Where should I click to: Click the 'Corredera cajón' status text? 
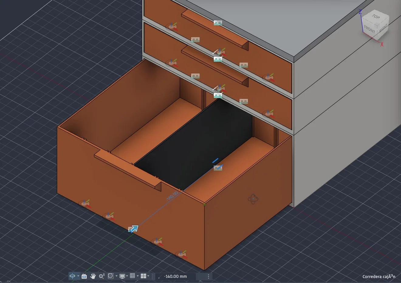379,276
